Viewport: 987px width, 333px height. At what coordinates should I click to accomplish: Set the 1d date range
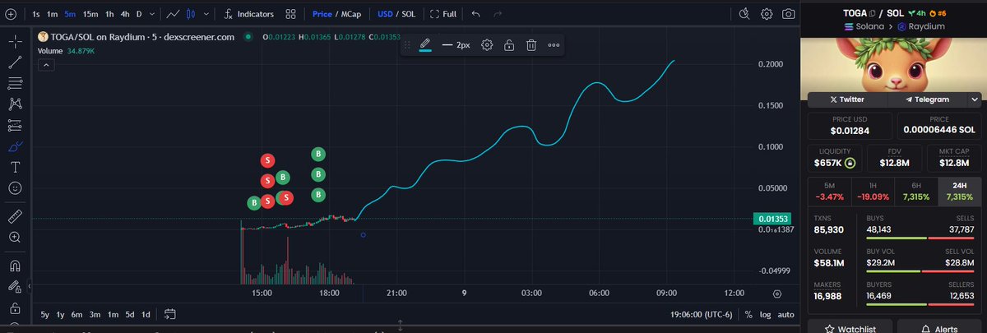pyautogui.click(x=146, y=314)
